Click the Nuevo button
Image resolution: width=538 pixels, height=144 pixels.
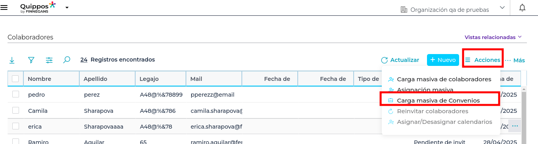click(443, 60)
